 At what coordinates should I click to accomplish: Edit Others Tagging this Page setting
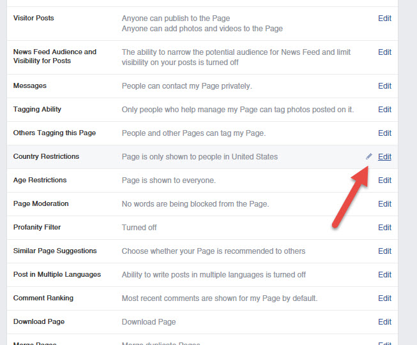pos(384,133)
